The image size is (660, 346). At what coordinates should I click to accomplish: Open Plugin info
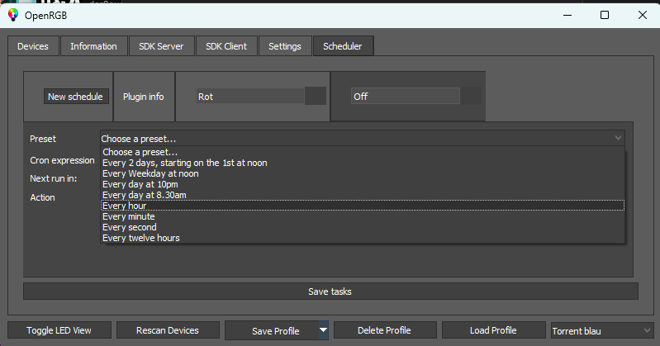144,97
